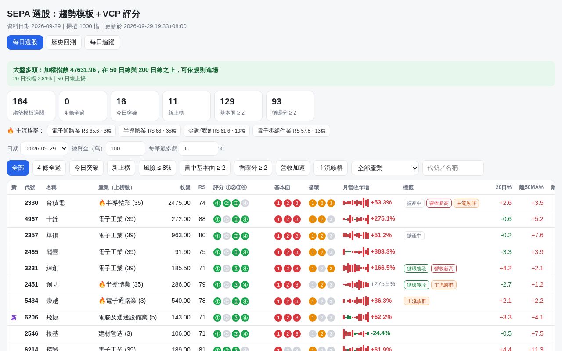The image size is (562, 351).
Task: Click the 總資金 input field
Action: pyautogui.click(x=126, y=148)
